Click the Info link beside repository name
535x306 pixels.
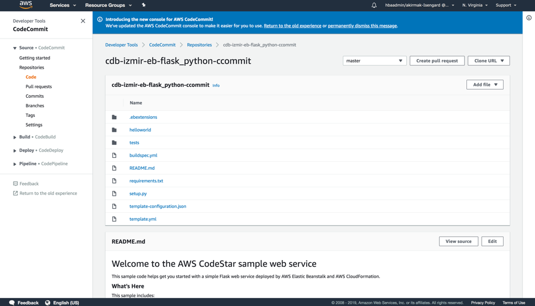[216, 86]
